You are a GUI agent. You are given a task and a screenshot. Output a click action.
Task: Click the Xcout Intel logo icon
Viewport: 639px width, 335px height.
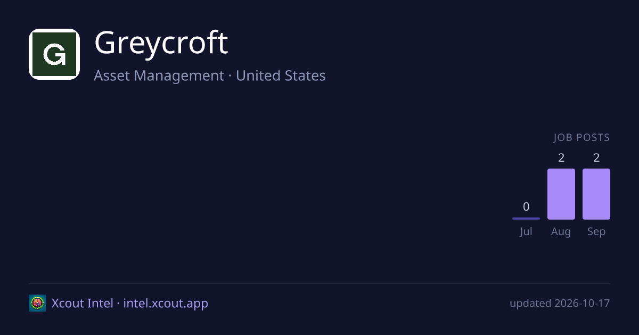[x=37, y=303]
